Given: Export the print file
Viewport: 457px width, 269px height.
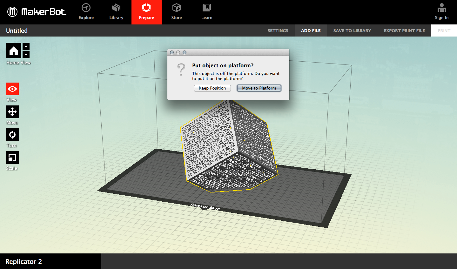Looking at the screenshot, I should [x=404, y=30].
